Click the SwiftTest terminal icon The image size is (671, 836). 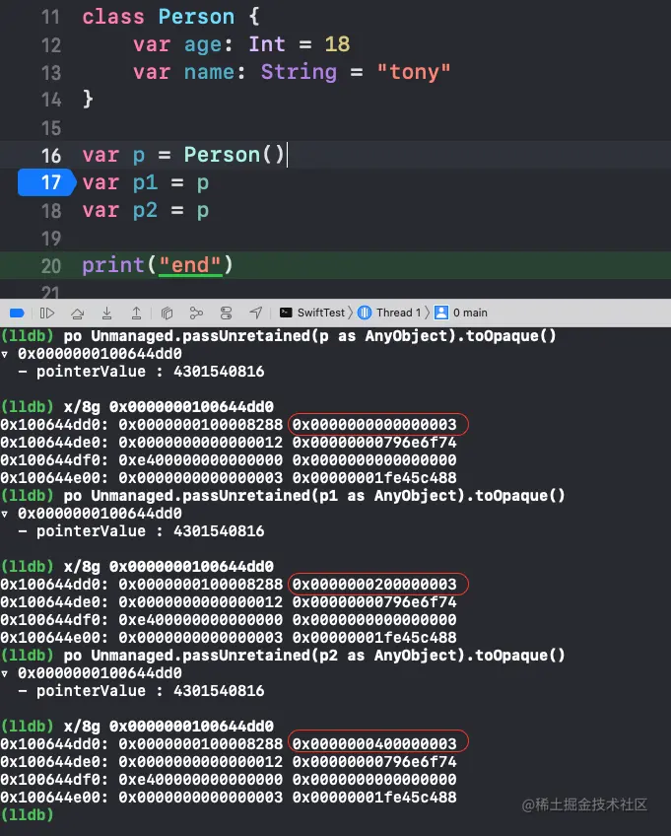(286, 313)
